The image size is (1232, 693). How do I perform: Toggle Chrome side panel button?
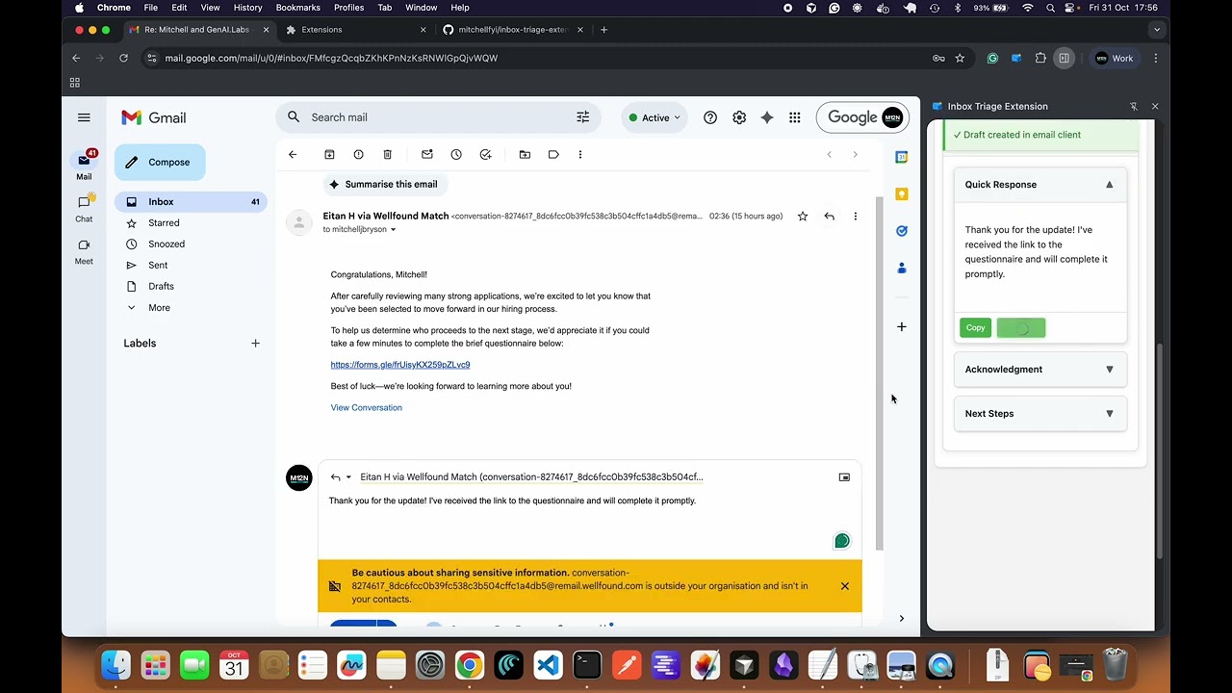(1064, 58)
